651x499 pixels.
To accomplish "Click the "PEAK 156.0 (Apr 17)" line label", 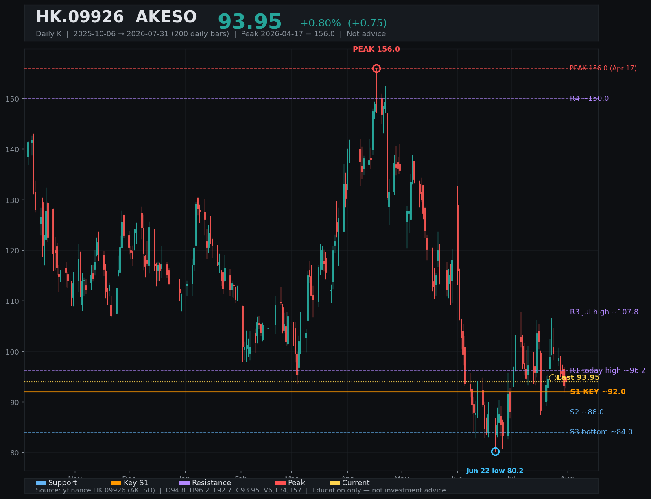I will pyautogui.click(x=603, y=68).
